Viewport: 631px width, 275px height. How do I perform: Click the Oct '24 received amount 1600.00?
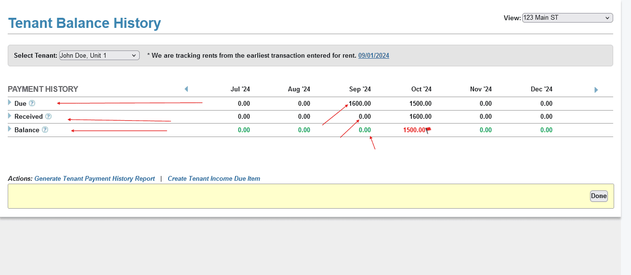tap(420, 116)
